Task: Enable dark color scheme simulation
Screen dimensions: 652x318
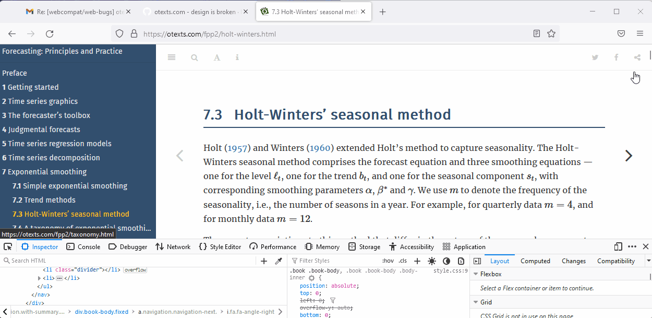Action: 446,261
